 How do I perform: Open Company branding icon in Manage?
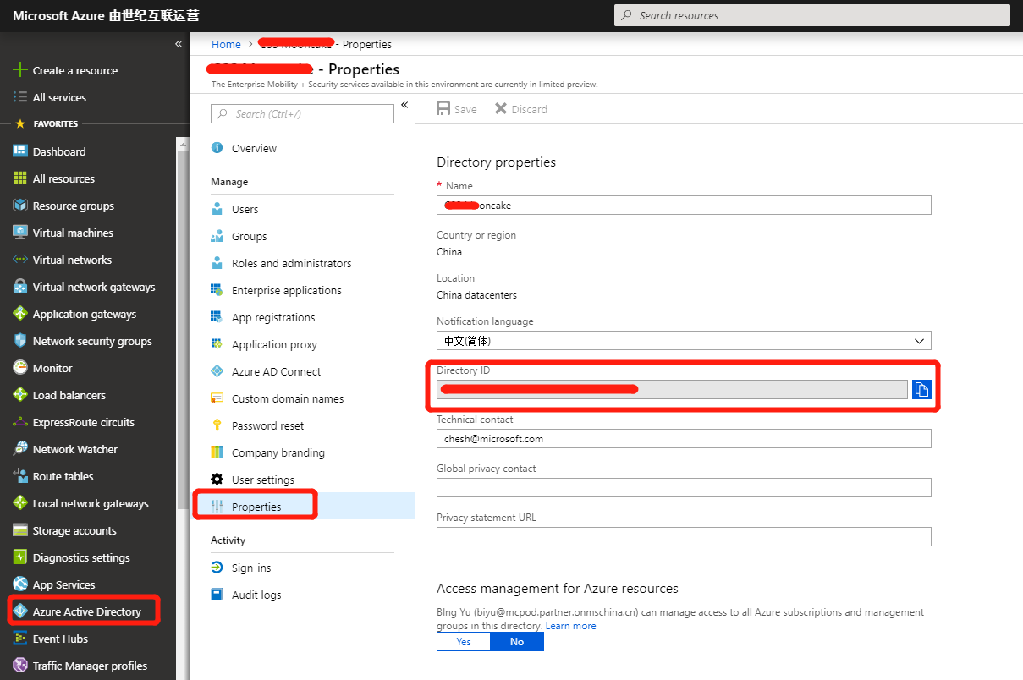[217, 452]
